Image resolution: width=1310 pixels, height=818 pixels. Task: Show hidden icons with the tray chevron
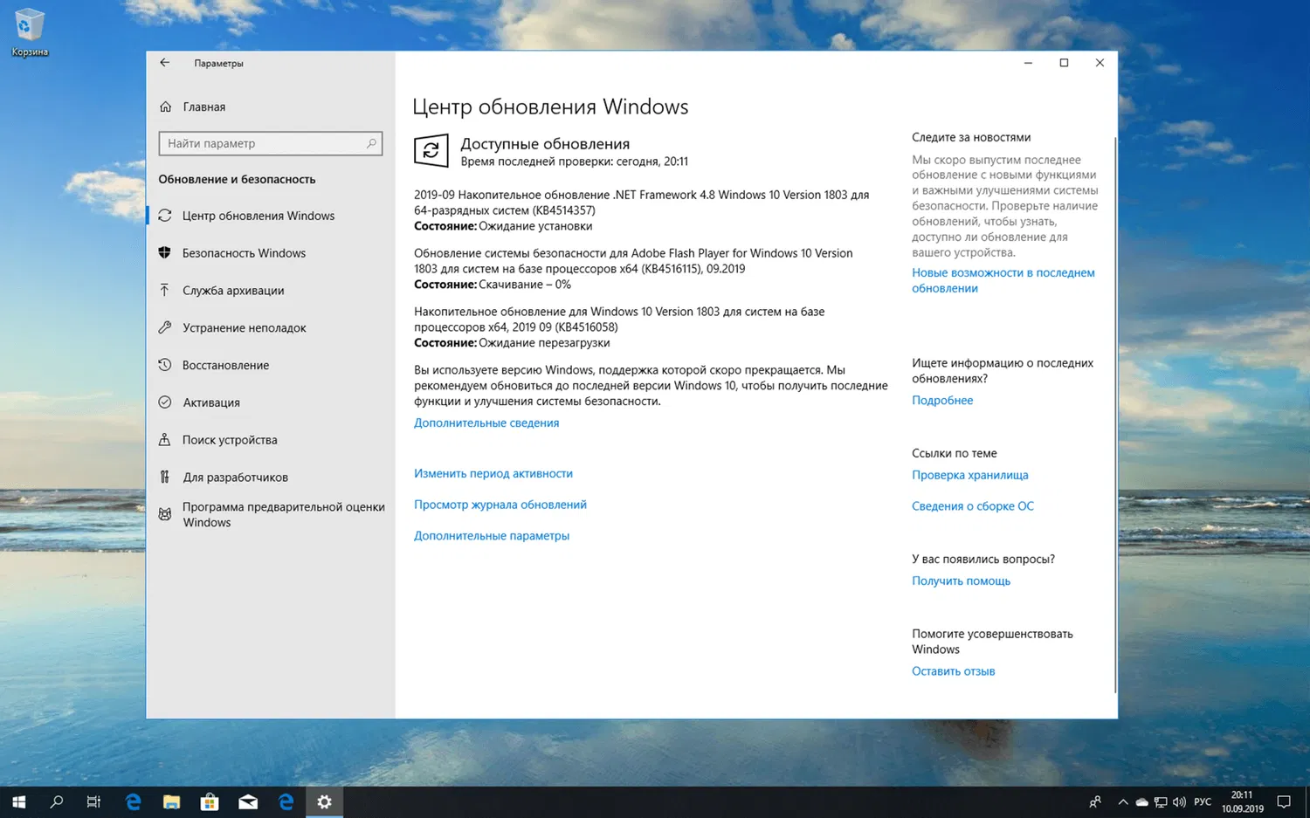point(1122,801)
